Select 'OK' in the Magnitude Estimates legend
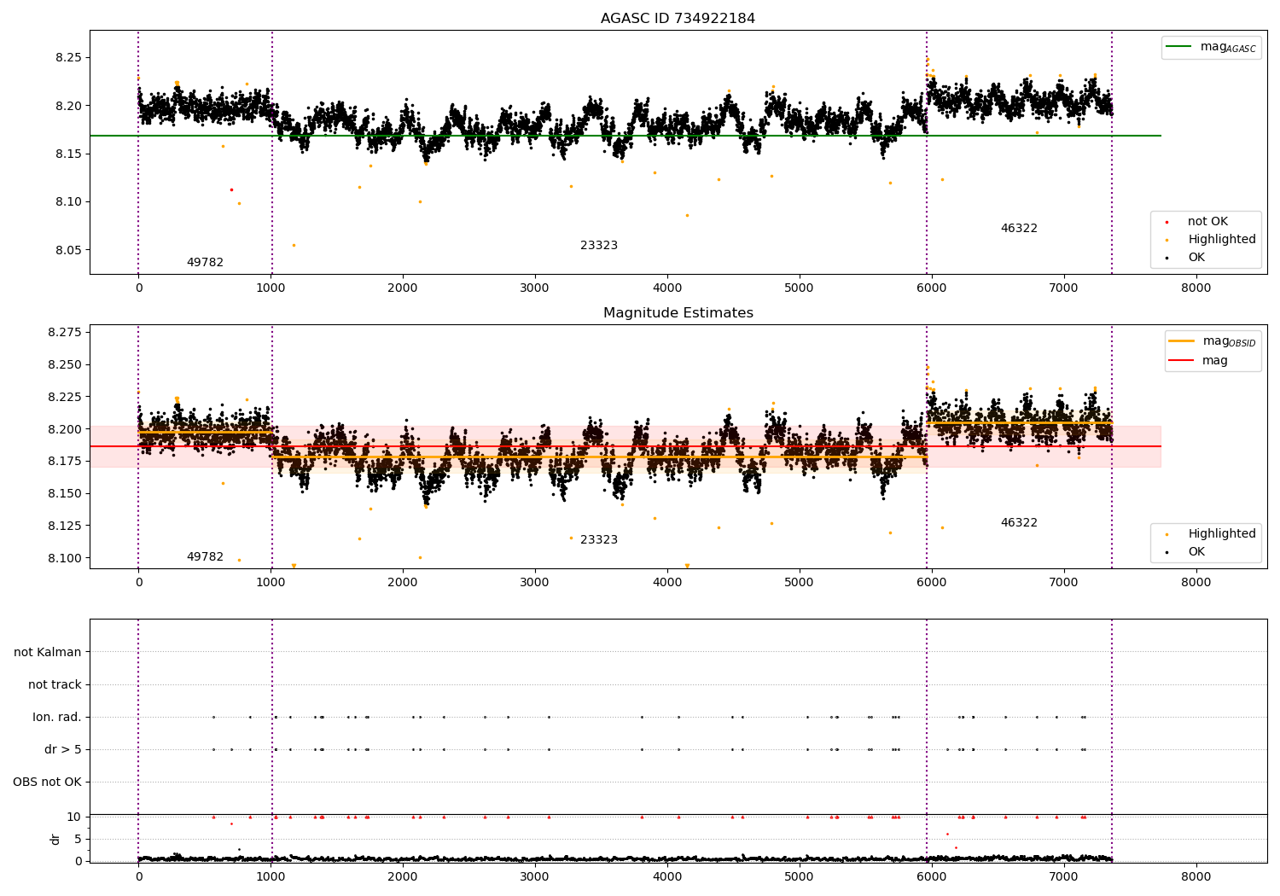This screenshot has width=1280, height=896. (1196, 552)
